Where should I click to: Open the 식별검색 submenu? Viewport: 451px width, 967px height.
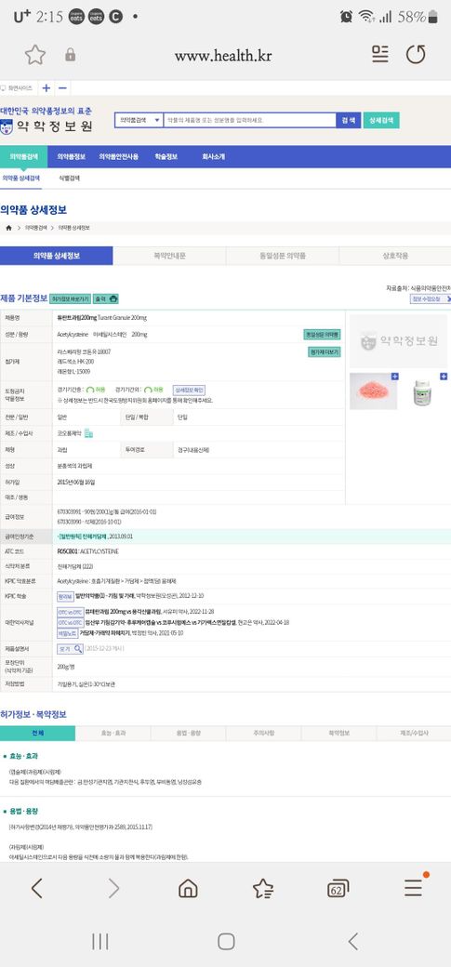coord(69,179)
